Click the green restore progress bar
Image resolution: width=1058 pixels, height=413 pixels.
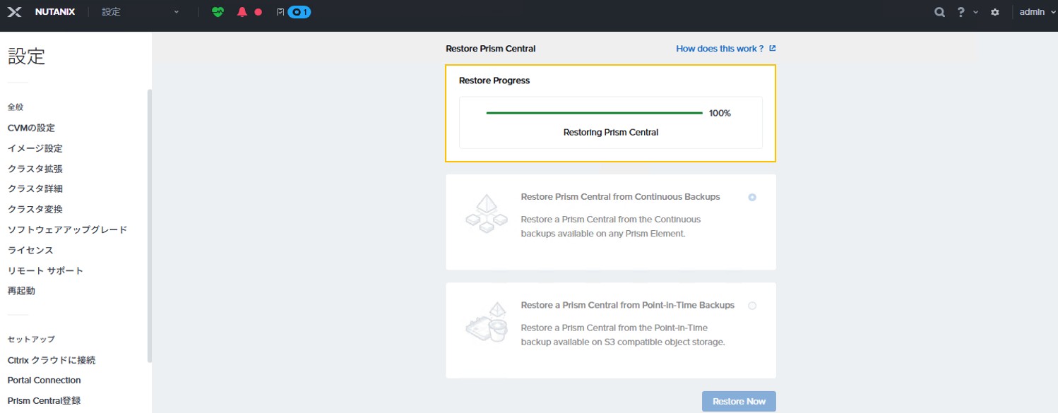[594, 113]
